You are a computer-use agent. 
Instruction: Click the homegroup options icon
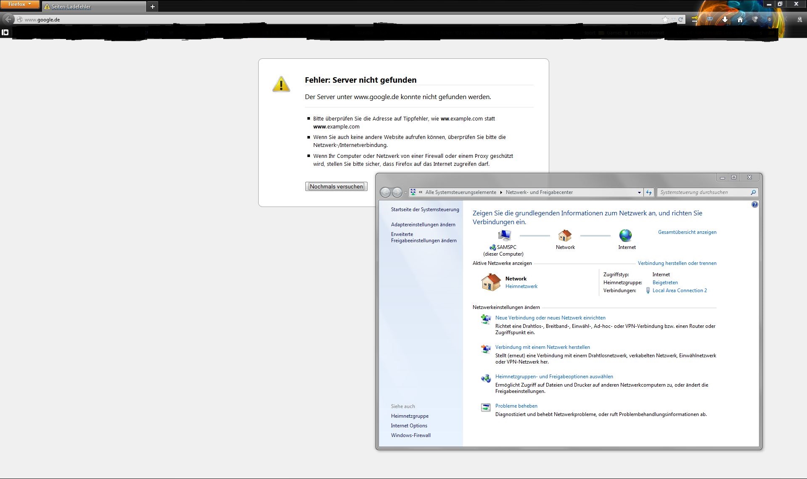(x=486, y=378)
